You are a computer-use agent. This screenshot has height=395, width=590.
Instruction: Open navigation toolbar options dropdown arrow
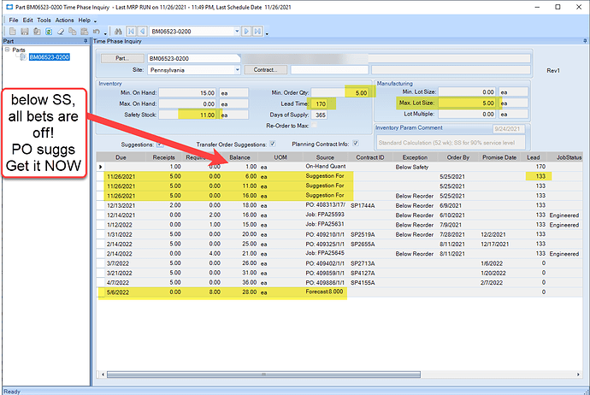(x=267, y=33)
